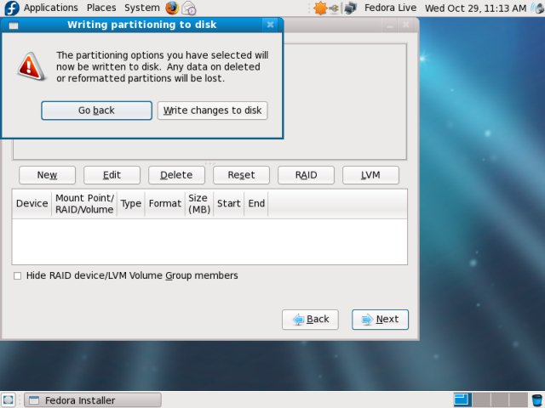Click the Fedora Live user menu
The image size is (545, 408).
[390, 8]
